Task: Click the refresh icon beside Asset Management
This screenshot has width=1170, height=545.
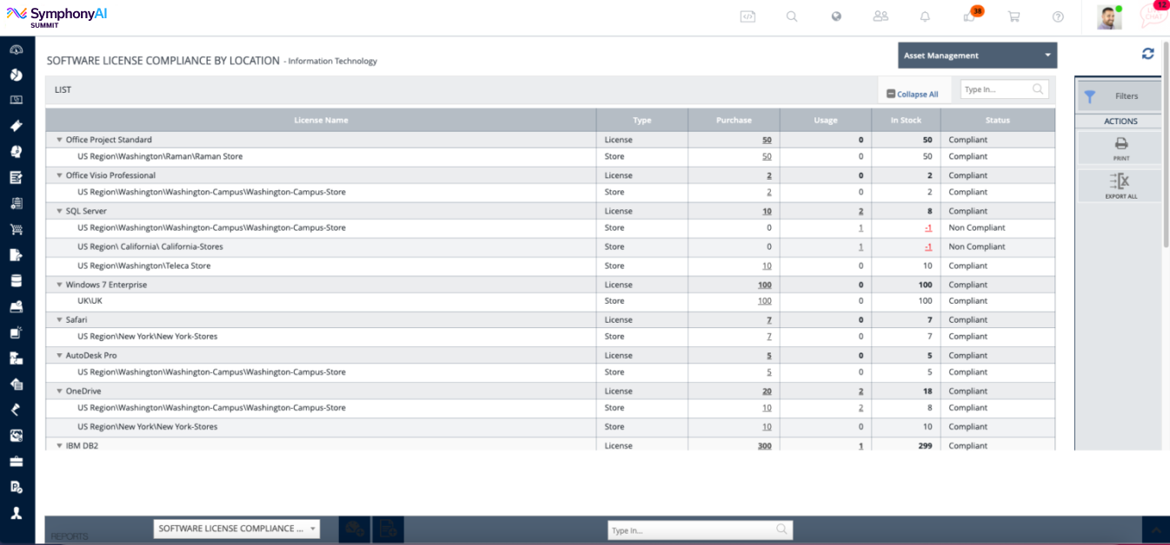Action: coord(1147,54)
